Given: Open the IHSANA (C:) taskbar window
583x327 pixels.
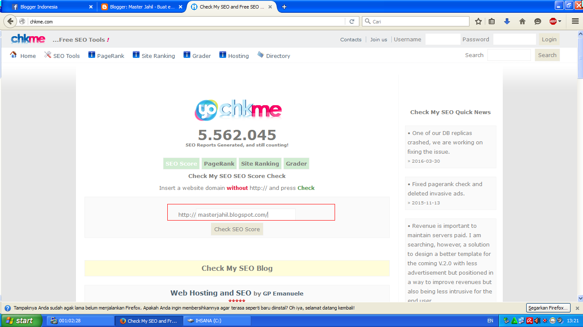Looking at the screenshot, I should click(217, 321).
